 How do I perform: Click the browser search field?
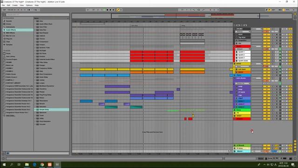pos(37,14)
